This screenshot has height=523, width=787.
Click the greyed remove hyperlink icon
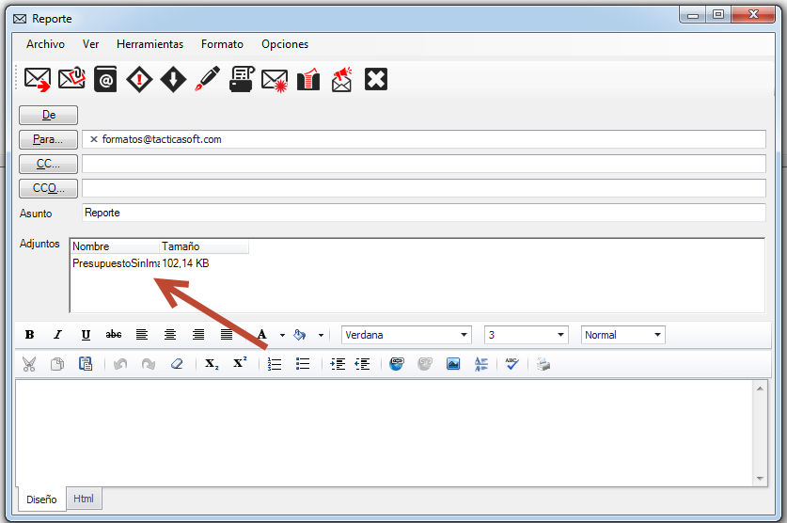[425, 364]
